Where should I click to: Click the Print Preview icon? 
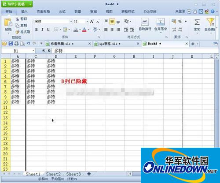pos(22,44)
